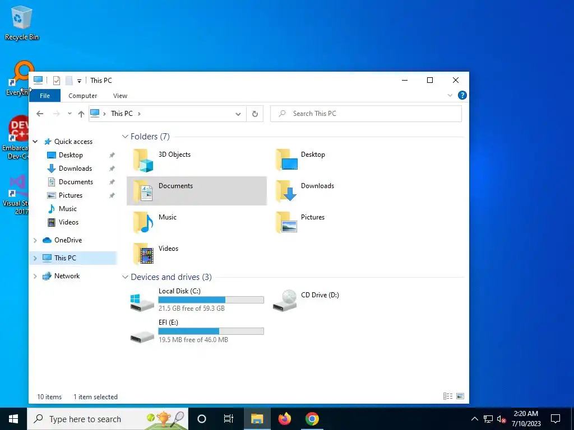Select Desktop in Quick access list

[x=71, y=155]
